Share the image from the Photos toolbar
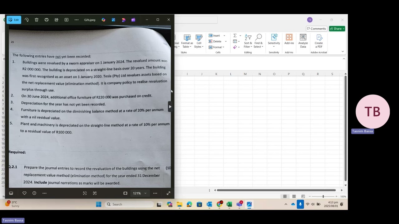Image resolution: width=399 pixels, height=224 pixels. (x=56, y=20)
